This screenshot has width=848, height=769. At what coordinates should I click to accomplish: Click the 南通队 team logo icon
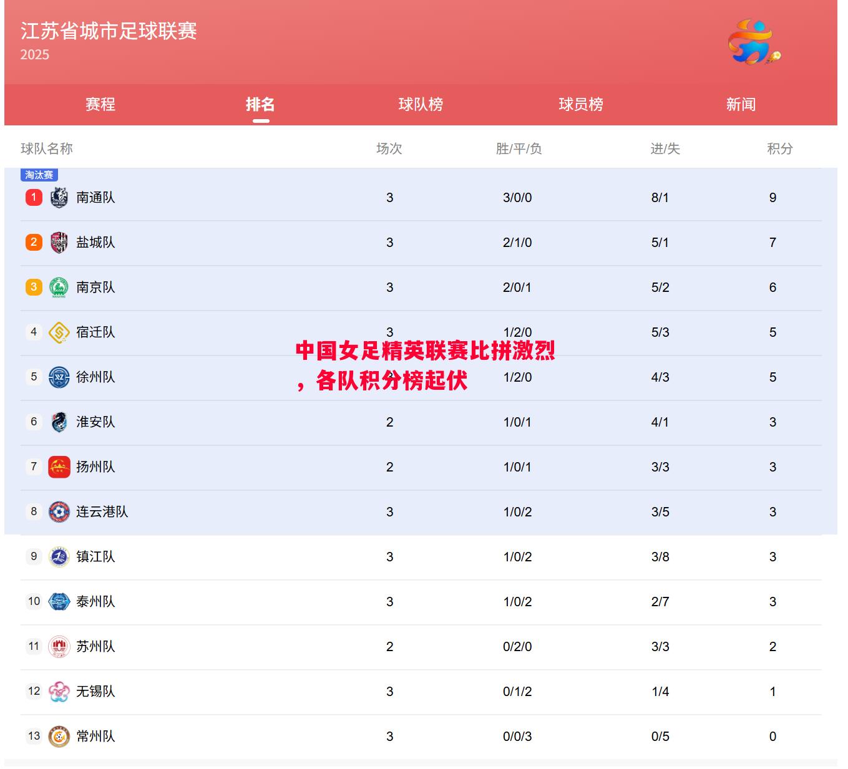(x=59, y=198)
